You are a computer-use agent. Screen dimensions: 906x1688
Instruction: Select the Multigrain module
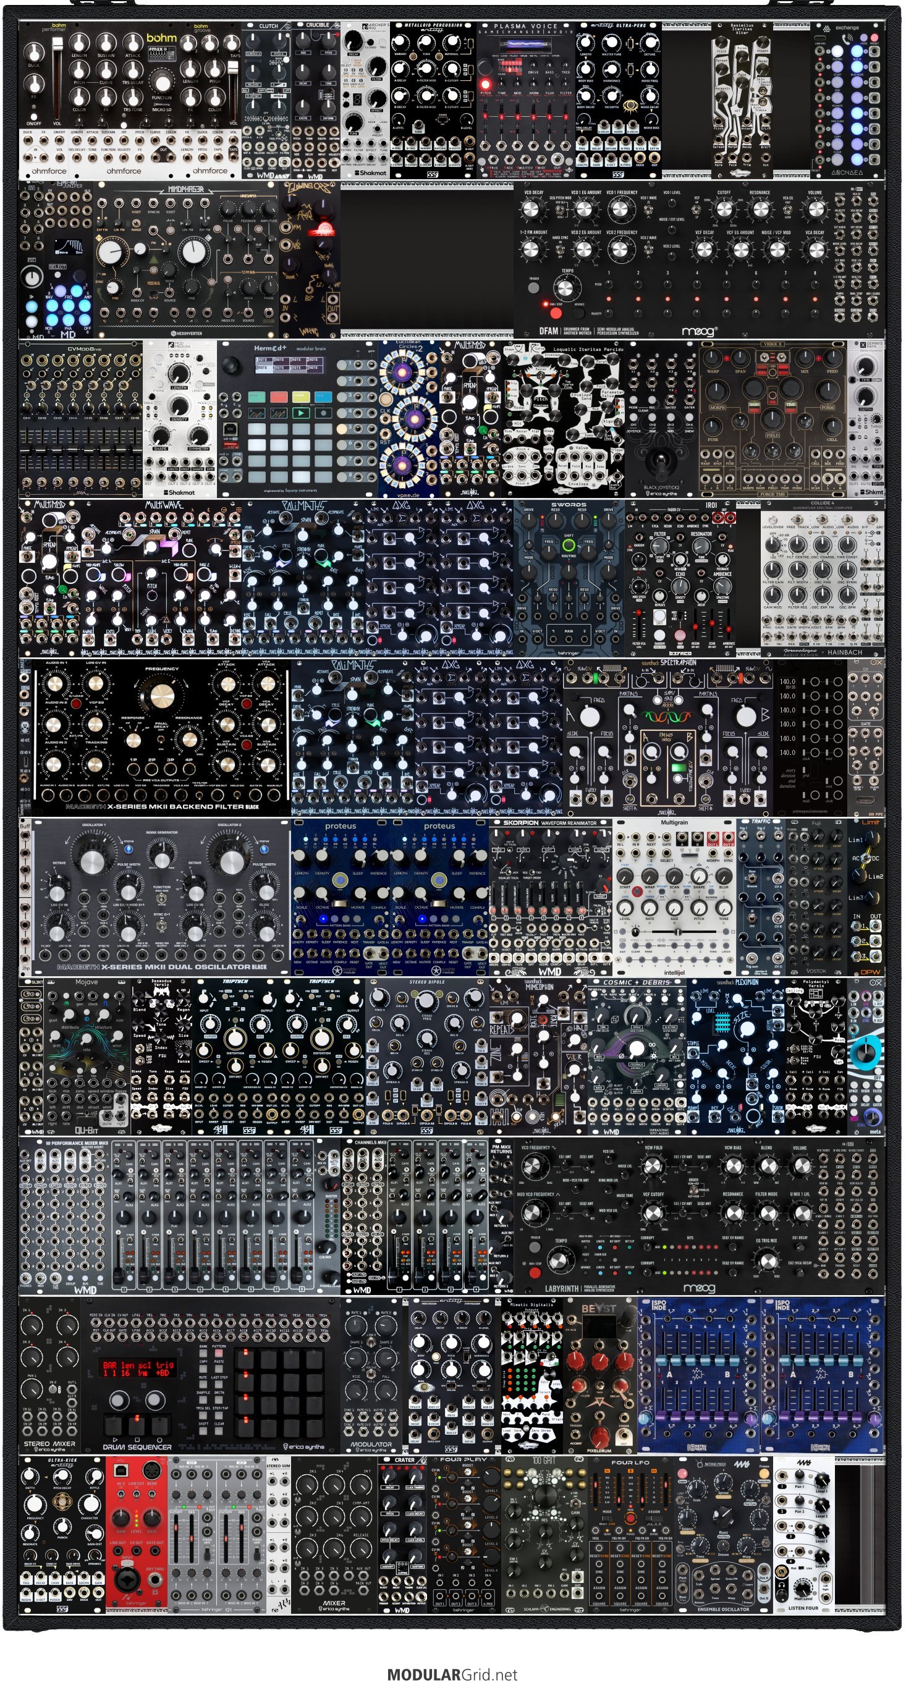point(674,897)
